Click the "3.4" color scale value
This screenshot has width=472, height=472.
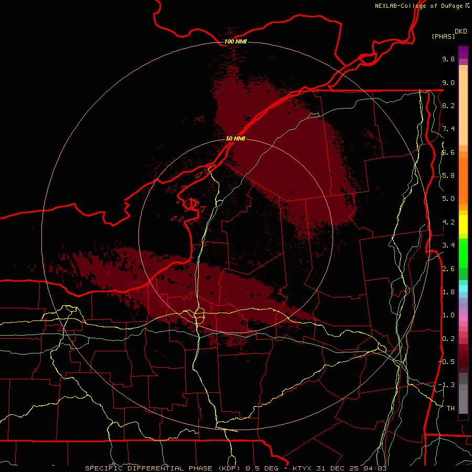click(448, 245)
